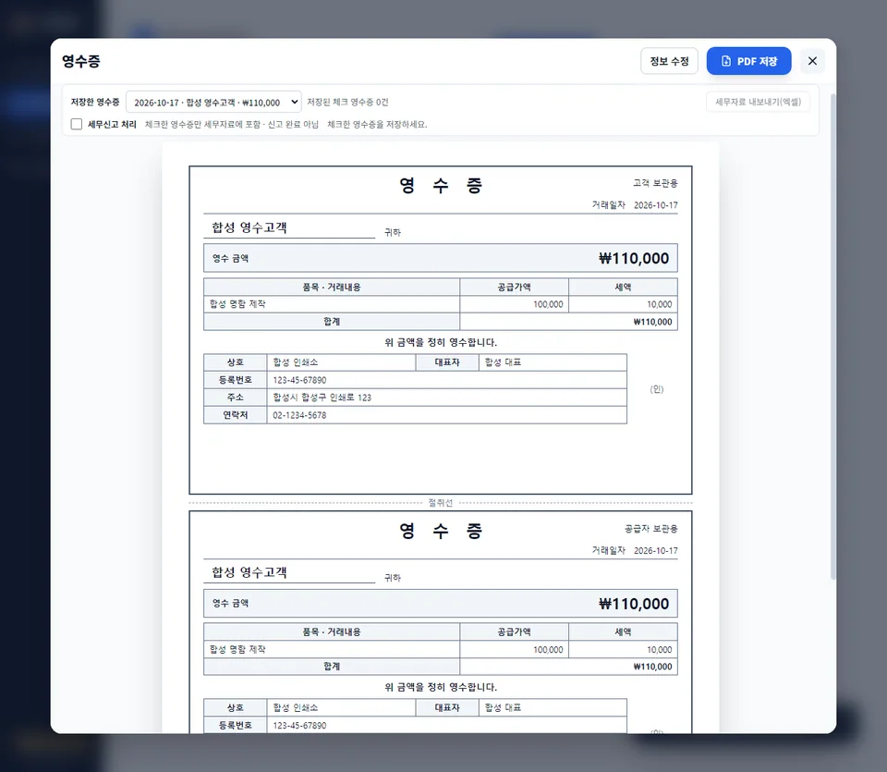Viewport: 887px width, 772px height.
Task: Check the 세무신고 처리 checkbox
Action: click(77, 125)
